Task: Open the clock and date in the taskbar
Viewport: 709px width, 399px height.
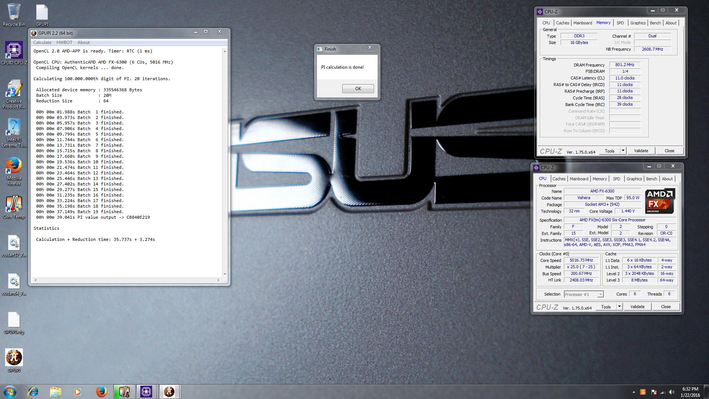Action: [x=690, y=392]
